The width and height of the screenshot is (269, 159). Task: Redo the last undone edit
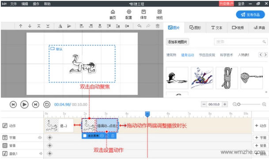148,26
